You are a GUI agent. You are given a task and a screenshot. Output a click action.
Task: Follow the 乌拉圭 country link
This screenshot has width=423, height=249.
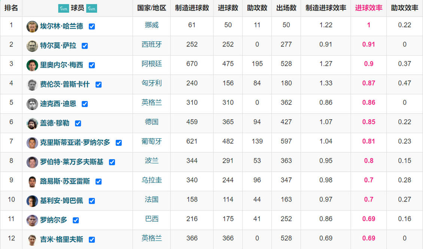pyautogui.click(x=152, y=180)
